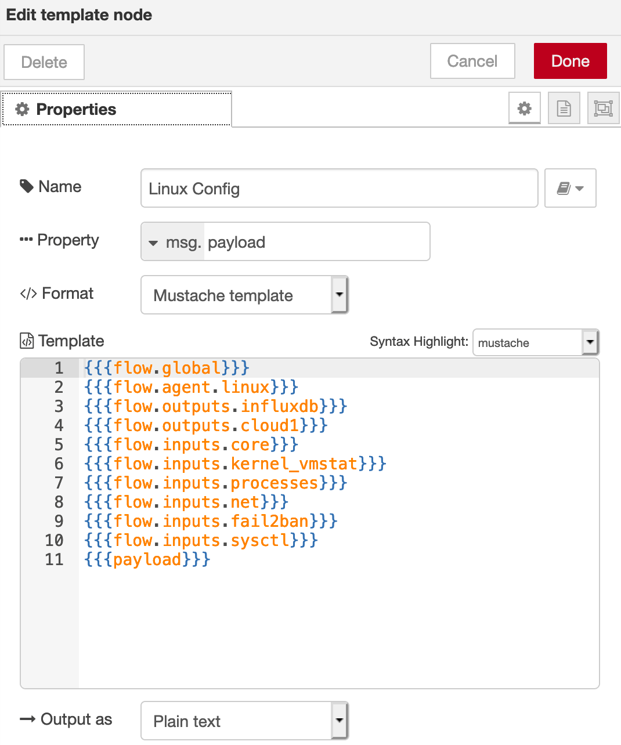Click the payload property input field
The height and width of the screenshot is (745, 621).
point(316,242)
